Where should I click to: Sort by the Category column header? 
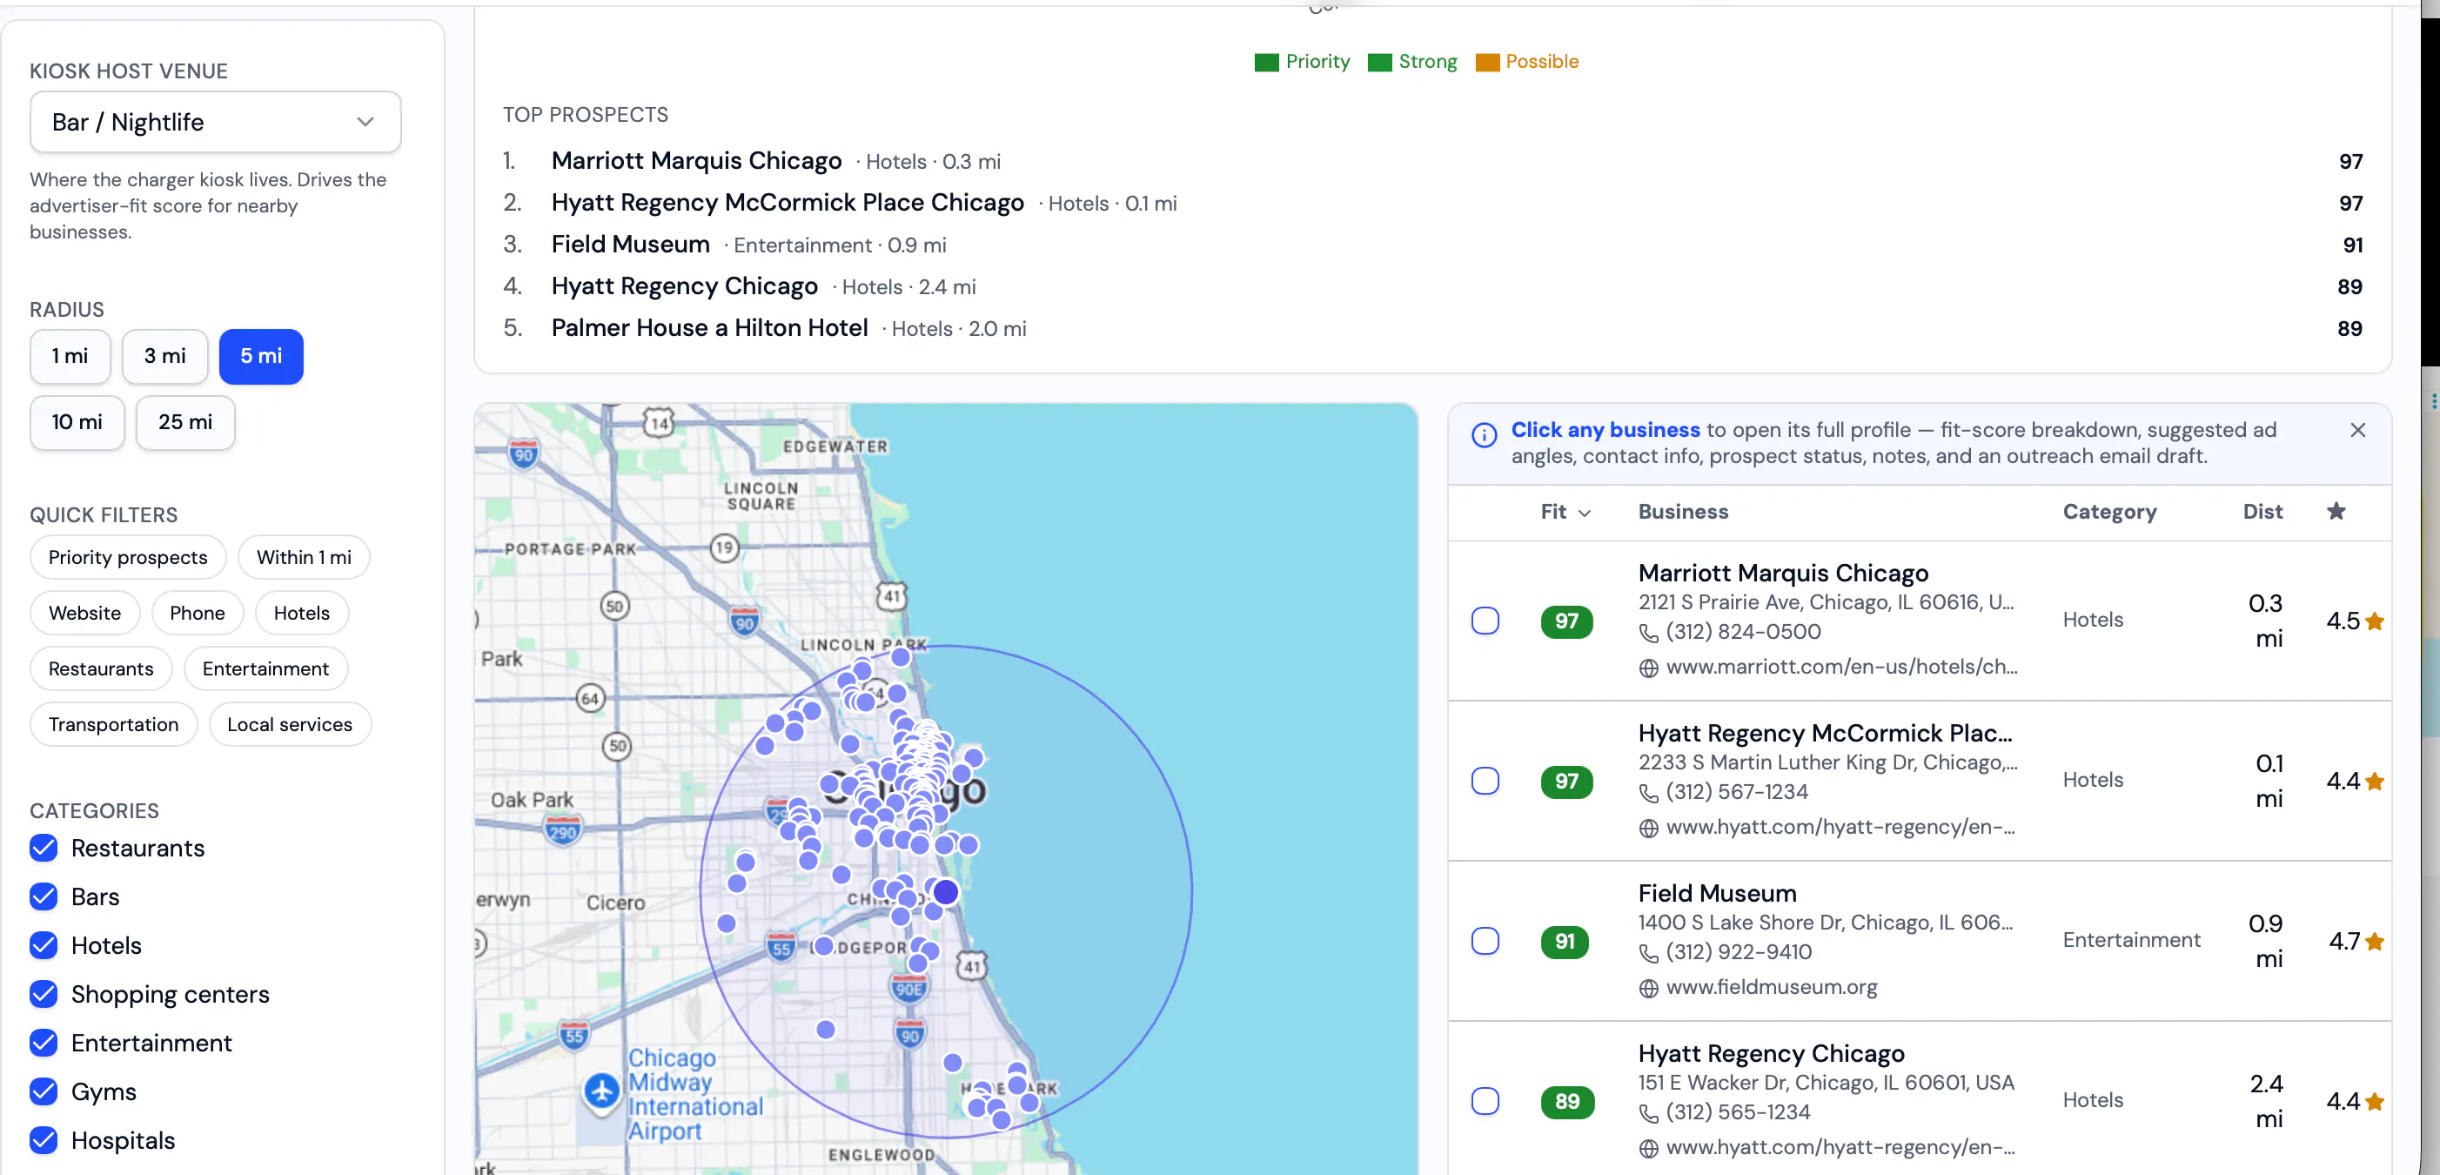pyautogui.click(x=2109, y=512)
